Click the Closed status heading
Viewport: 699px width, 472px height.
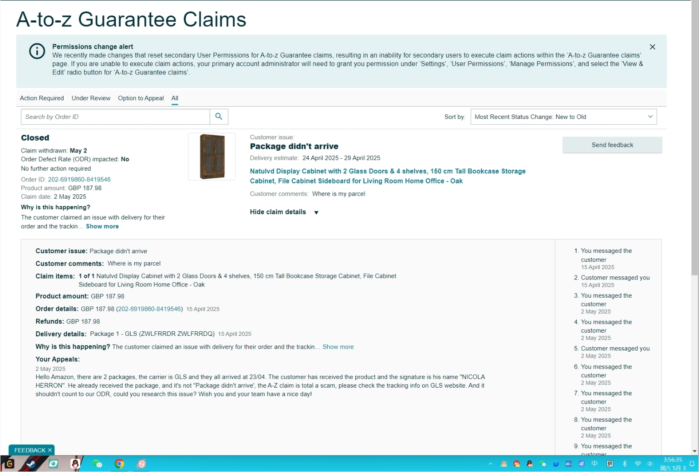pyautogui.click(x=35, y=138)
